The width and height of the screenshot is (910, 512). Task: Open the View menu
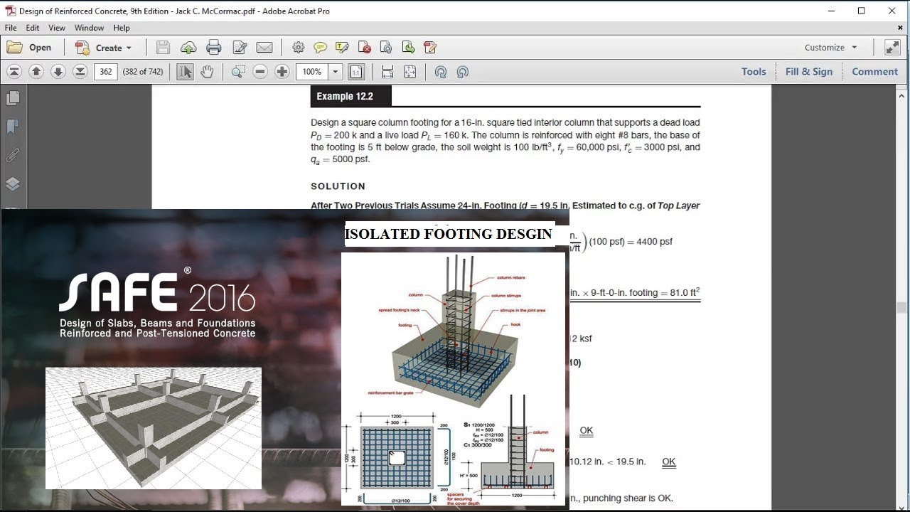[x=57, y=28]
